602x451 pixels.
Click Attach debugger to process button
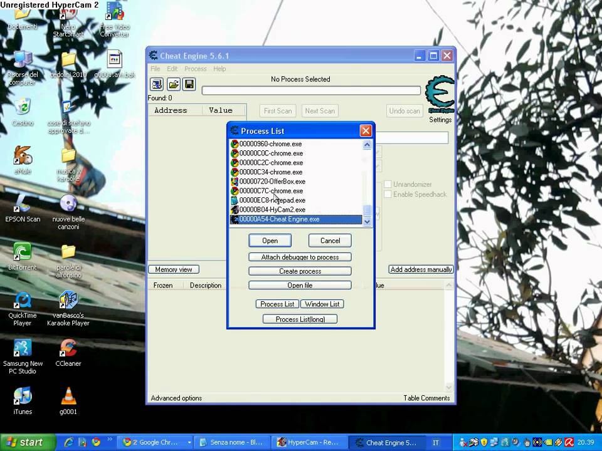click(x=300, y=257)
